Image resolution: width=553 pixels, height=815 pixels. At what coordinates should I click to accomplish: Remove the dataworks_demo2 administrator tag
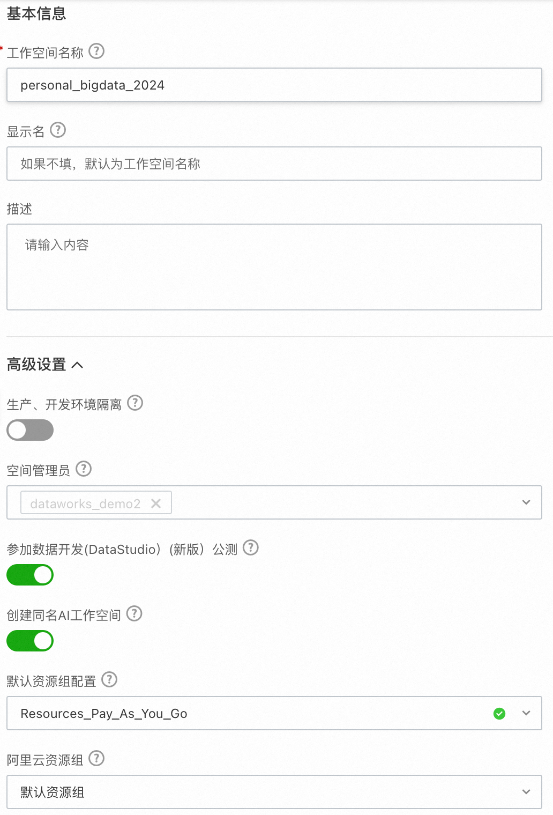tap(156, 503)
